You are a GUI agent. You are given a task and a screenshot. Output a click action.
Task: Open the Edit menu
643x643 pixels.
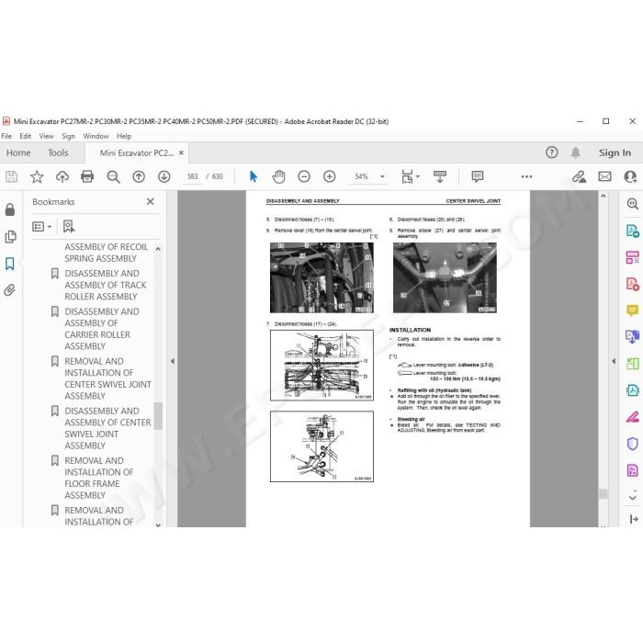tap(26, 136)
